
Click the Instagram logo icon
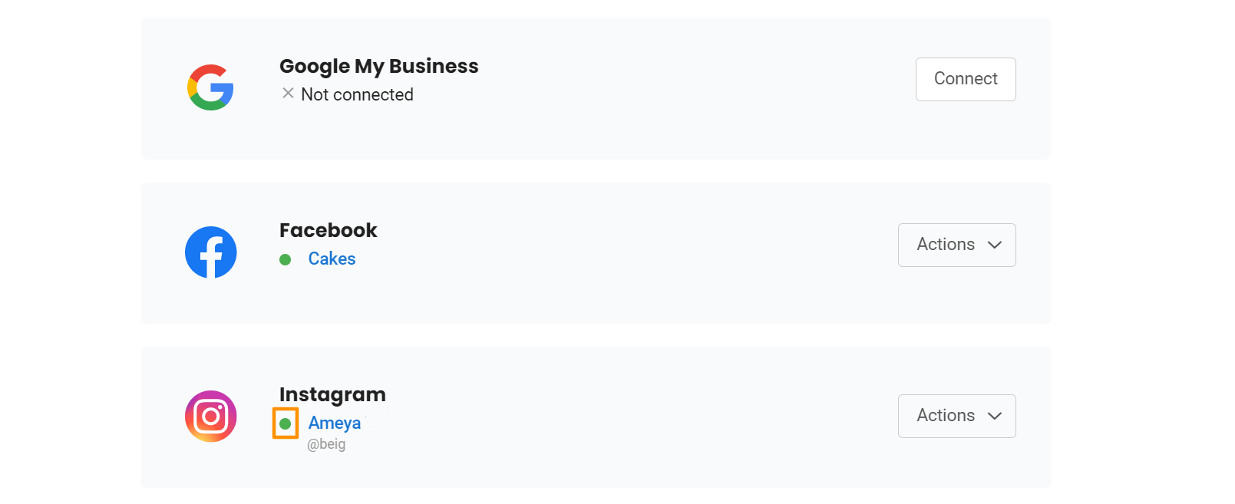(210, 417)
